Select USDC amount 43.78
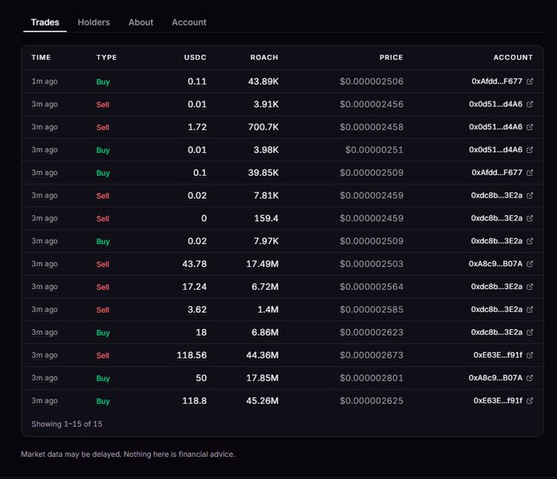Viewport: 557px width, 479px height. pyautogui.click(x=194, y=264)
